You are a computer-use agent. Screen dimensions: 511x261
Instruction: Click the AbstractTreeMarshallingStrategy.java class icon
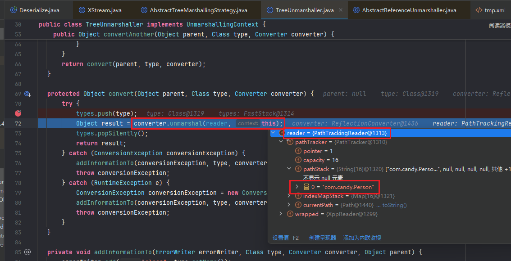pos(144,10)
